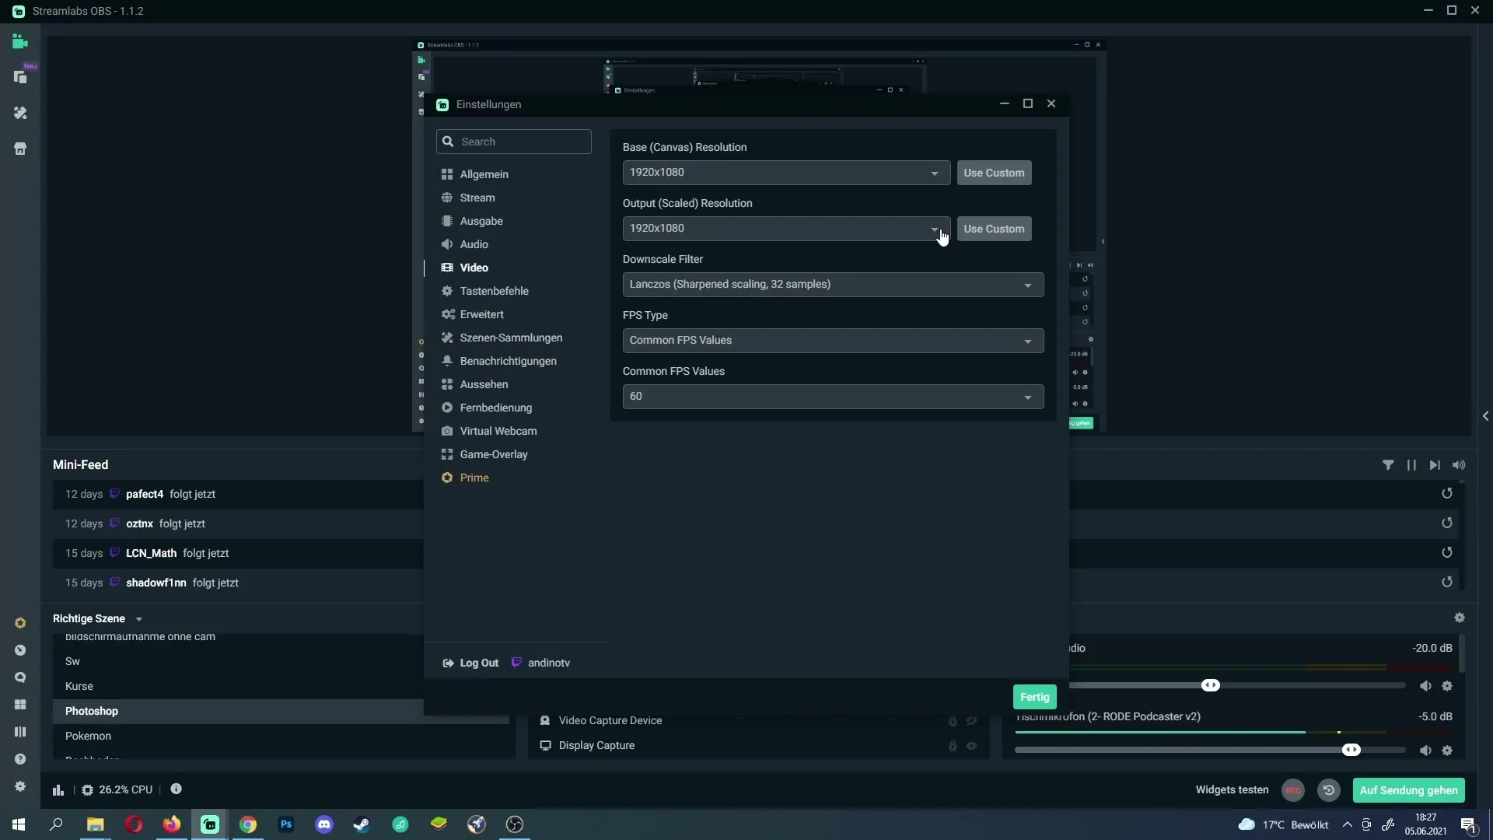Open the Tastenbefehle settings tab
This screenshot has height=840, width=1493.
click(x=494, y=291)
